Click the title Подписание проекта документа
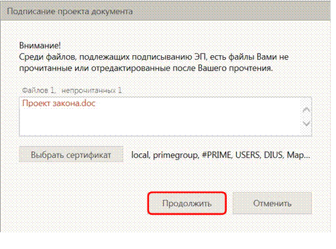The width and height of the screenshot is (336, 249). (x=70, y=11)
